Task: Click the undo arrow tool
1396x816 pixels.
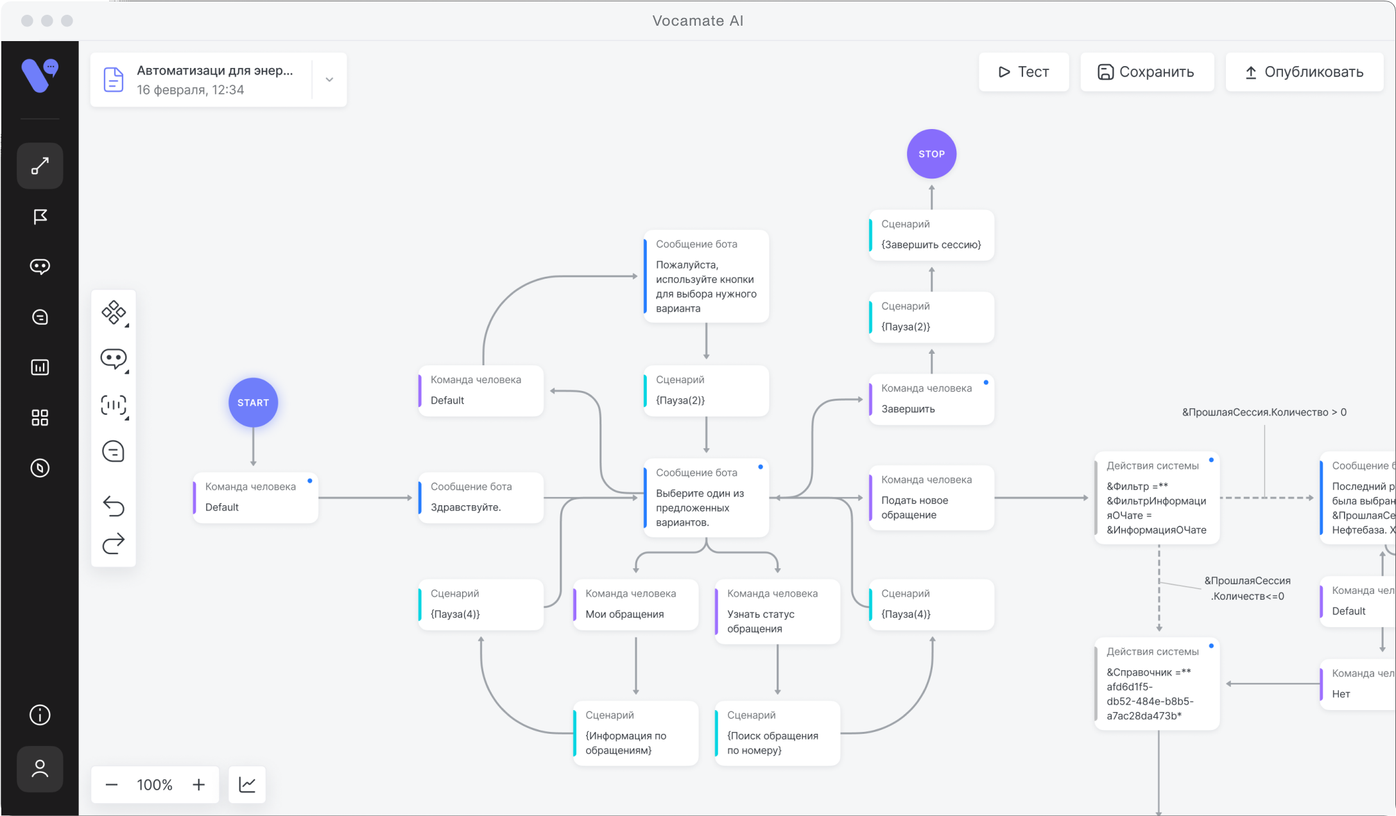Action: (114, 506)
